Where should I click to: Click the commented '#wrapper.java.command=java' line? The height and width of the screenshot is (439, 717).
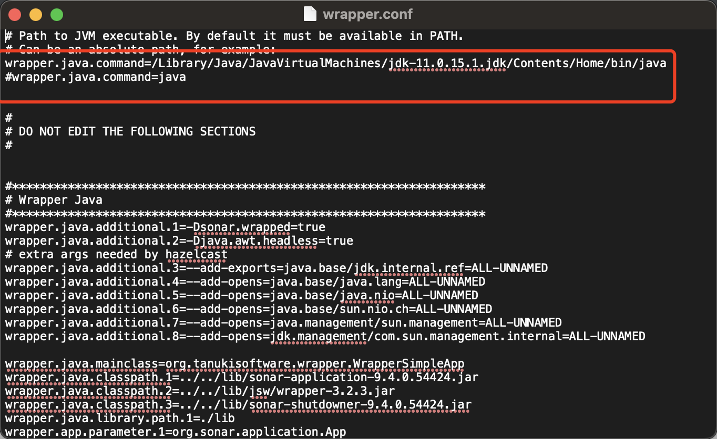pyautogui.click(x=96, y=77)
